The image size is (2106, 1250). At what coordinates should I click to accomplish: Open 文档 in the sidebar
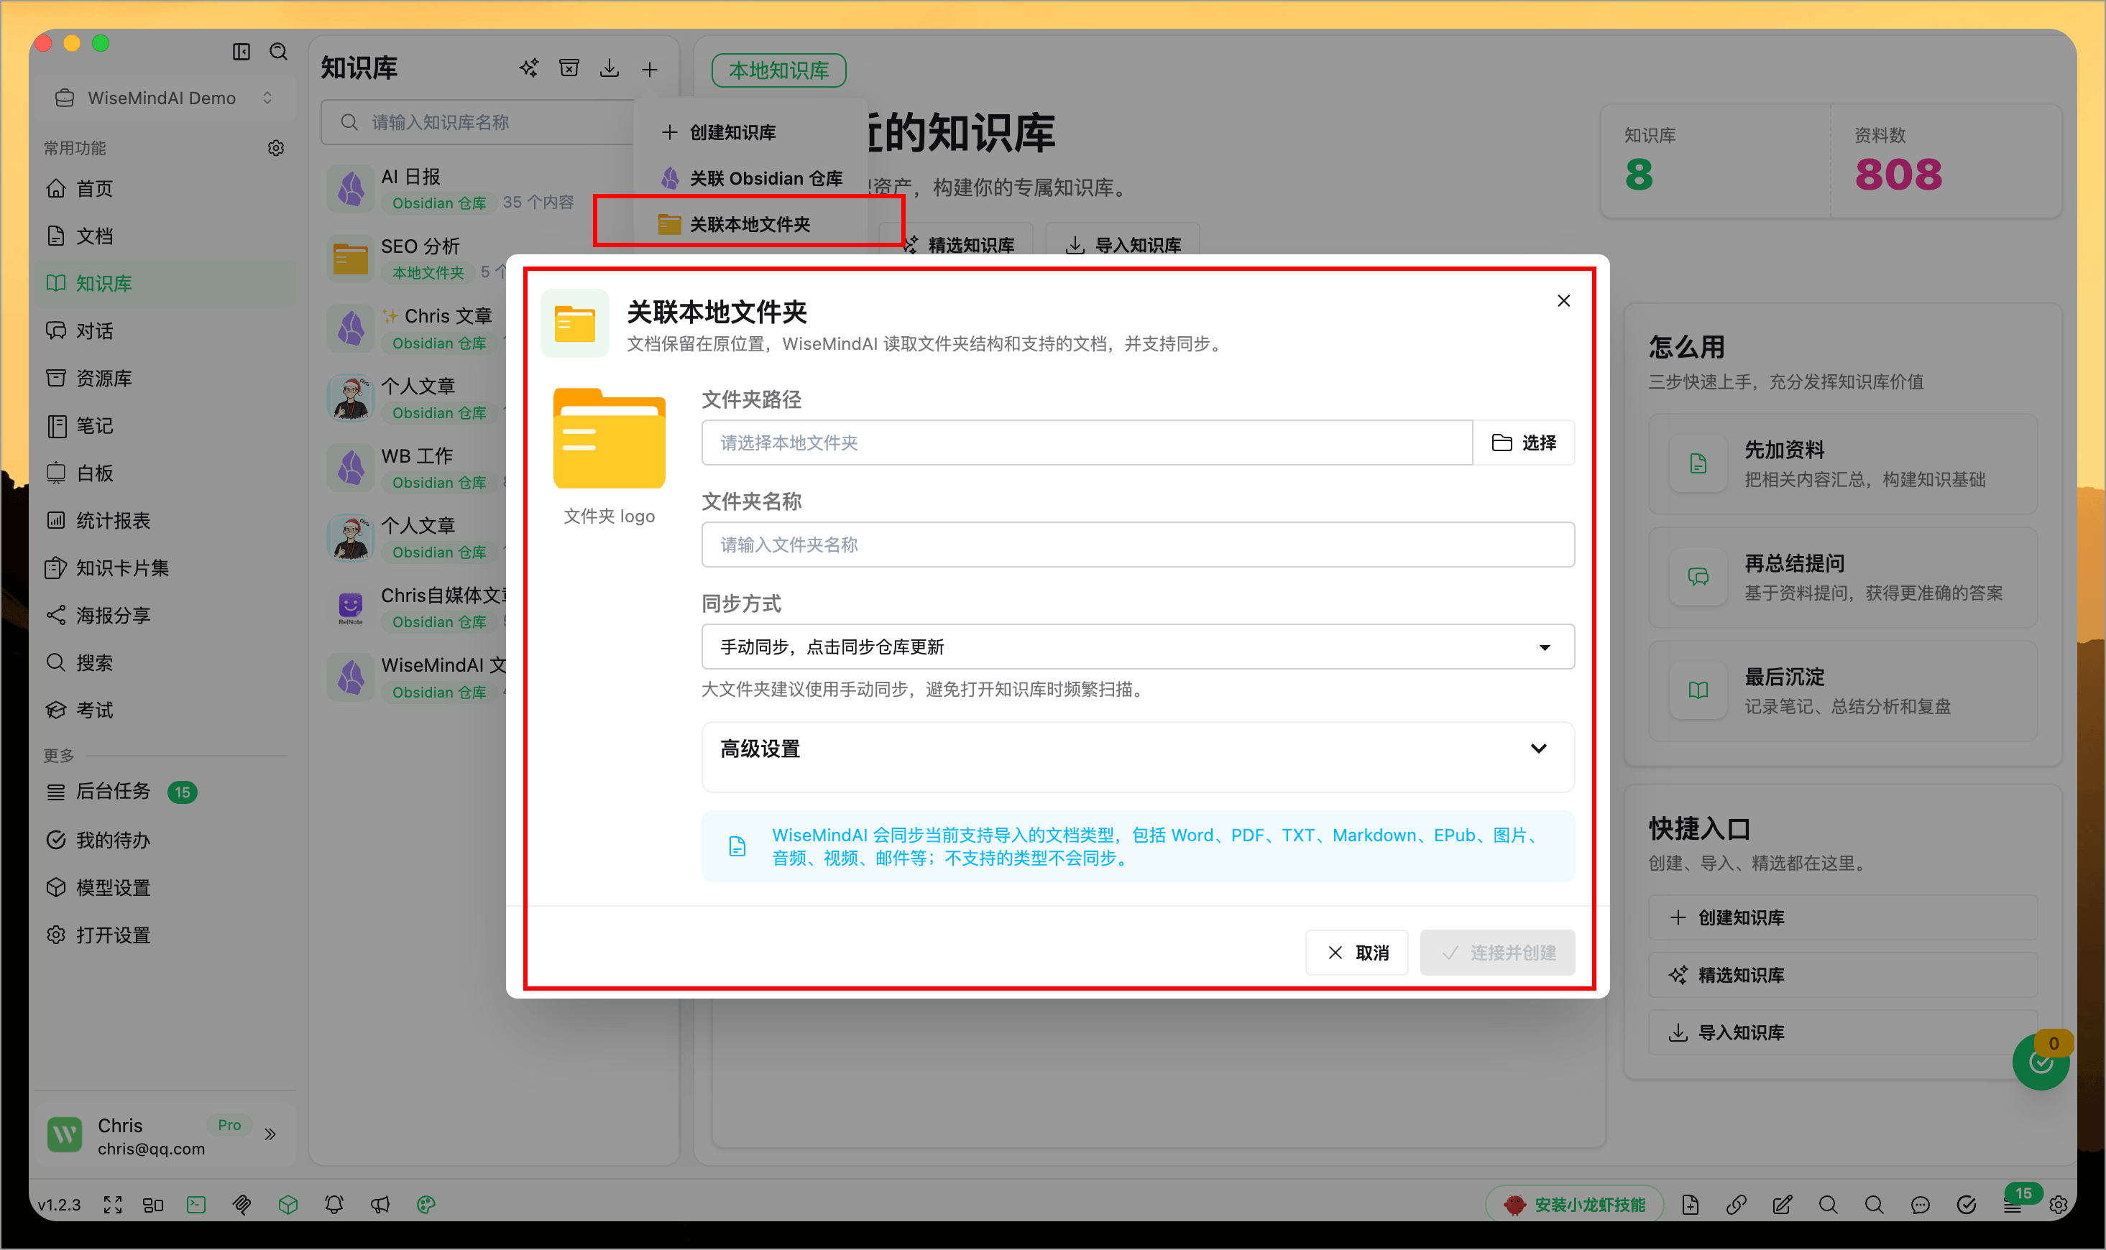pyautogui.click(x=165, y=236)
